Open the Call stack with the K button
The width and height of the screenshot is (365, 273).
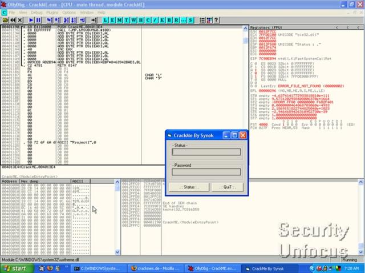tap(162, 21)
